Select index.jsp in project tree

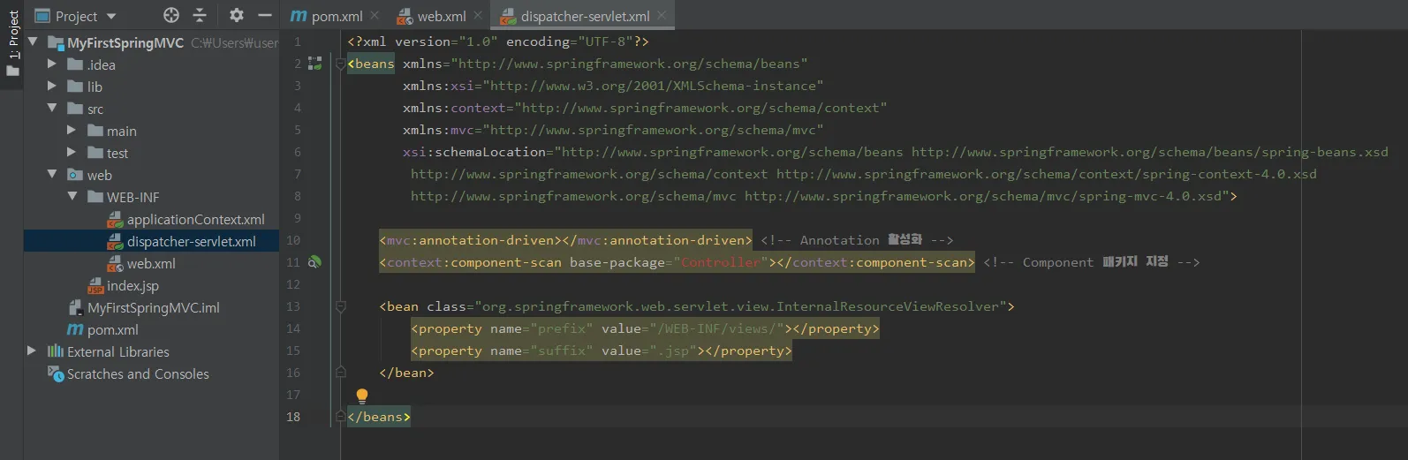(132, 285)
